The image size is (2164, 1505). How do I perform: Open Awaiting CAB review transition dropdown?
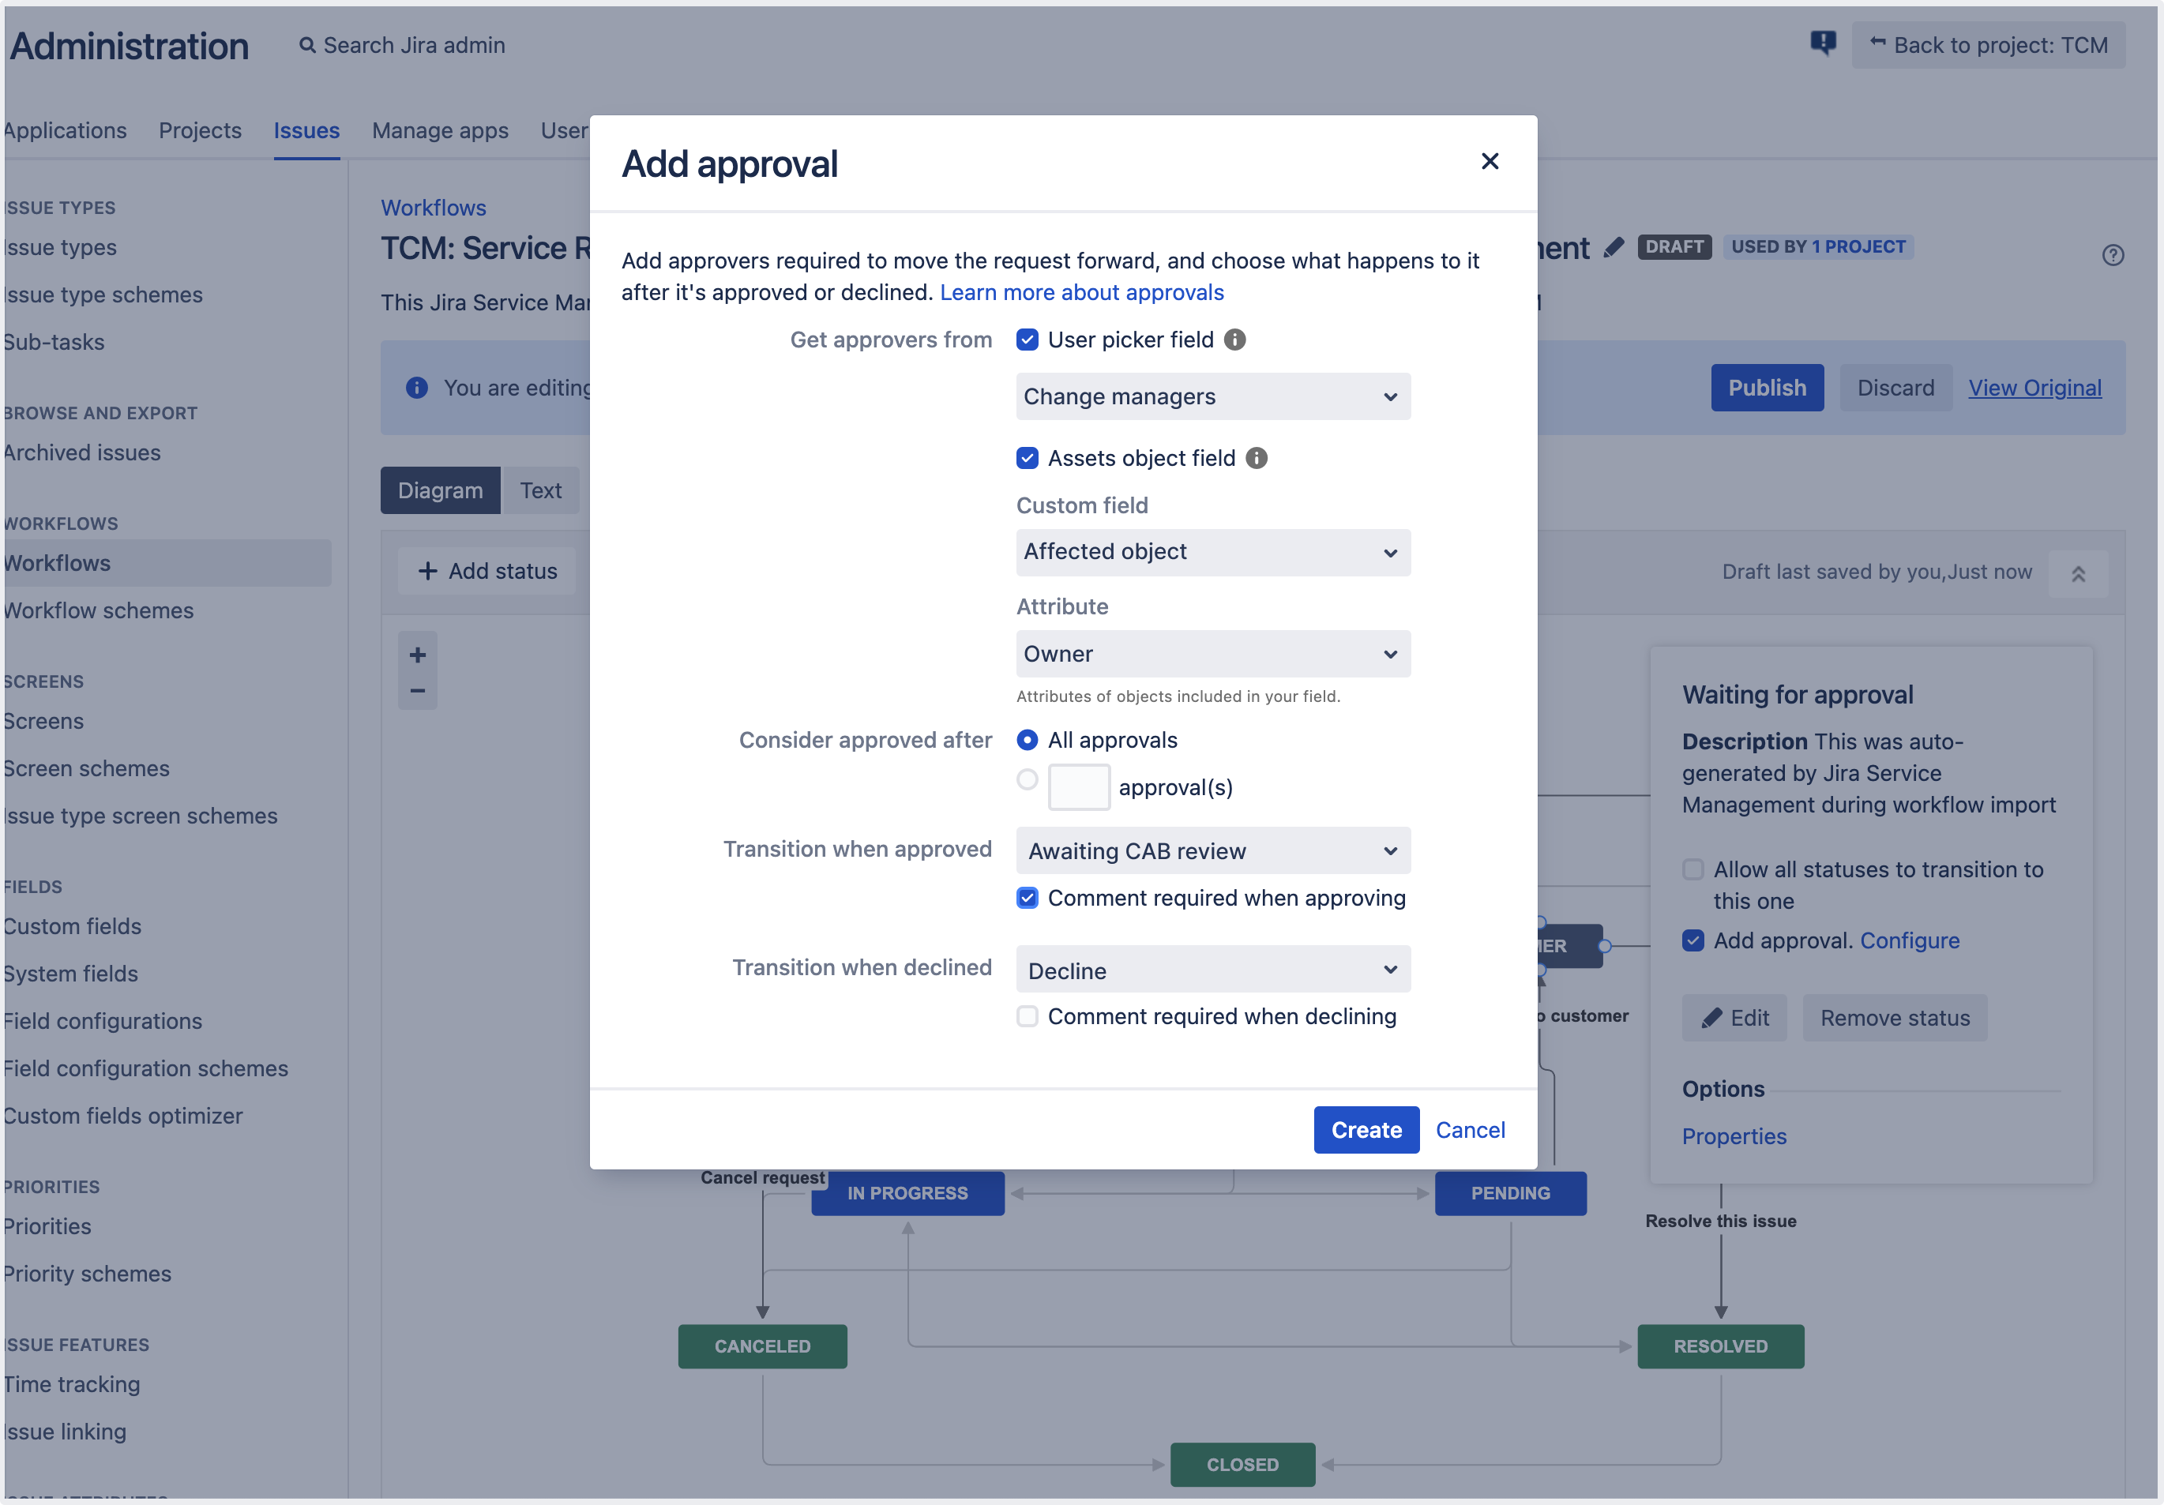(1213, 851)
